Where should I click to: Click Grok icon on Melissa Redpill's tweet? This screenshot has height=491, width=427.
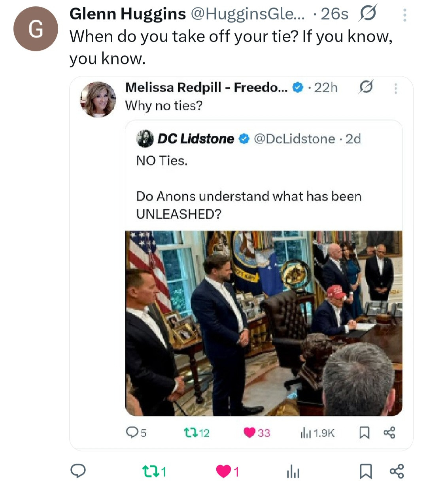tap(366, 87)
